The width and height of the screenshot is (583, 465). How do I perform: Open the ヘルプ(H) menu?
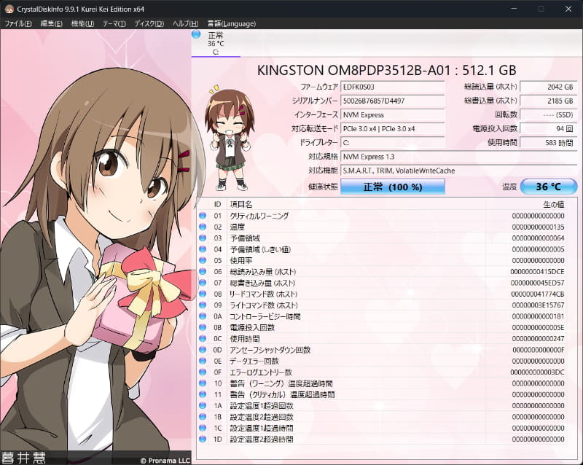click(x=185, y=24)
